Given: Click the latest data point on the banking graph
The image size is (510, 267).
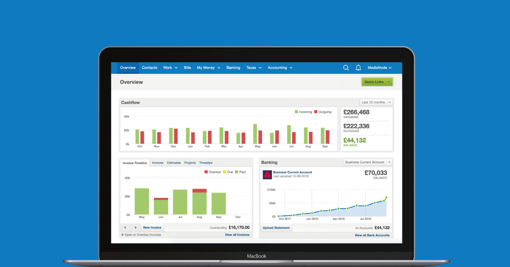Looking at the screenshot, I should 386,197.
